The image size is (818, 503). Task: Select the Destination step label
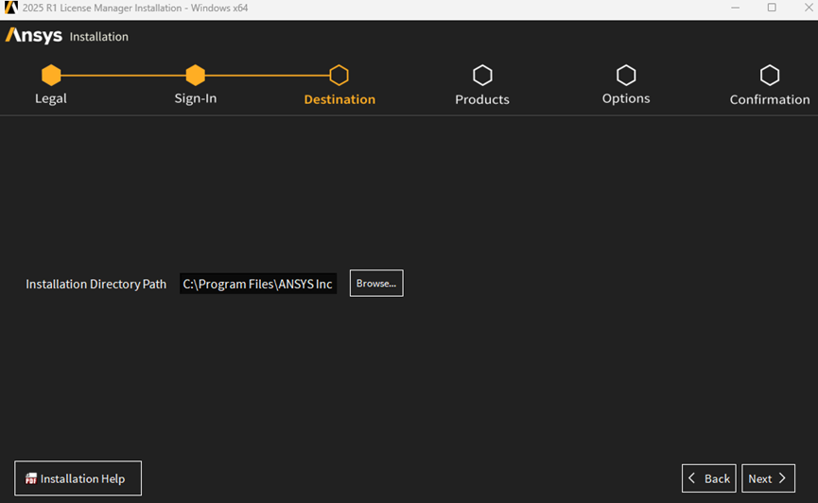[x=339, y=99]
